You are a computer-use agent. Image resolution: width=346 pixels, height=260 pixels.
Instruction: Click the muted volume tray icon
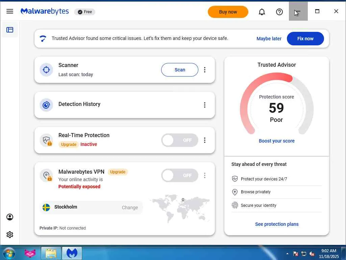tap(312, 254)
